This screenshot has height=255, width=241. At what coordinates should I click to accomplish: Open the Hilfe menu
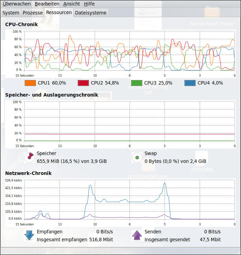pyautogui.click(x=89, y=4)
